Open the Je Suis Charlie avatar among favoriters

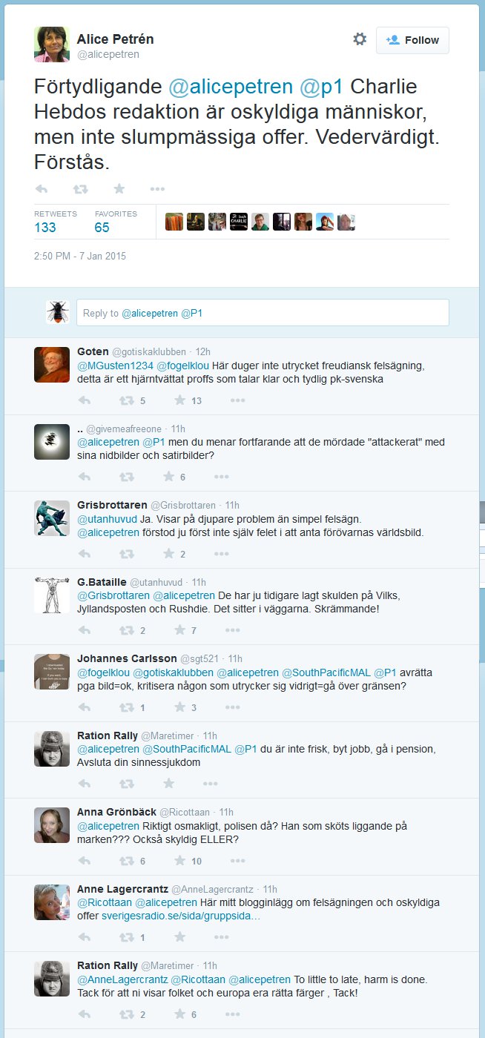pyautogui.click(x=238, y=222)
